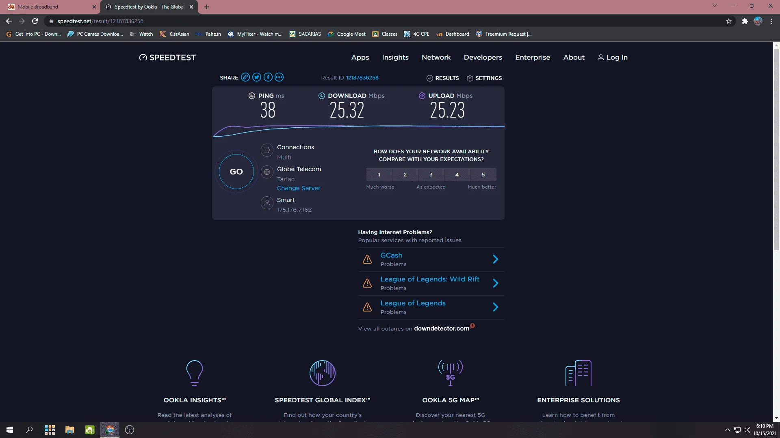Rate network availability as 5
Viewport: 780px width, 438px height.
483,175
